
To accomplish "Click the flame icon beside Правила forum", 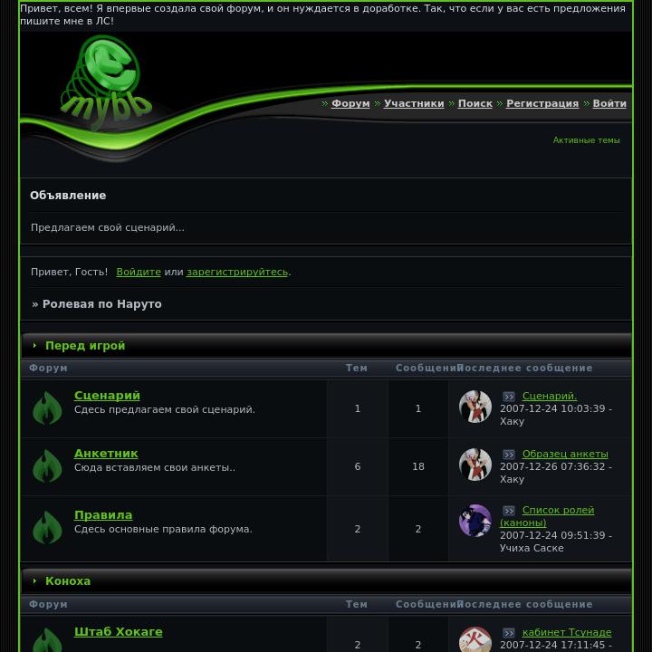I will tap(47, 528).
